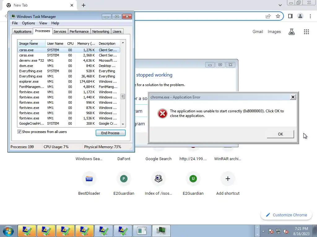Click the Add shortcut plus icon
The height and width of the screenshot is (237, 317).
(x=228, y=179)
